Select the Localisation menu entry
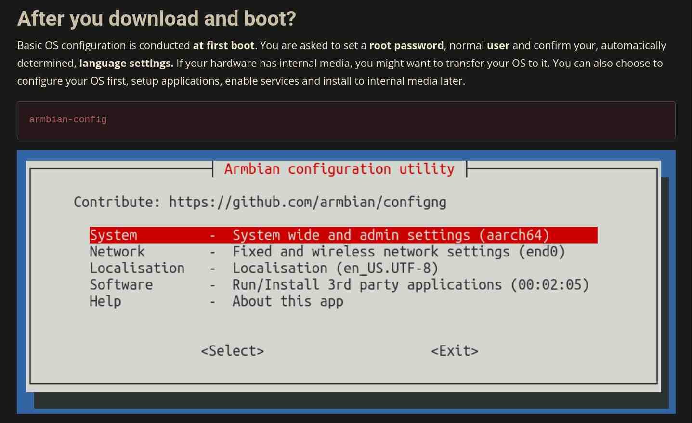692x423 pixels. [x=264, y=268]
